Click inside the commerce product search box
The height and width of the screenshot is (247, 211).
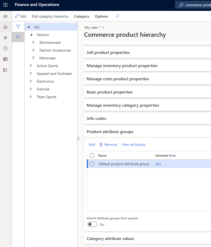[x=198, y=5]
